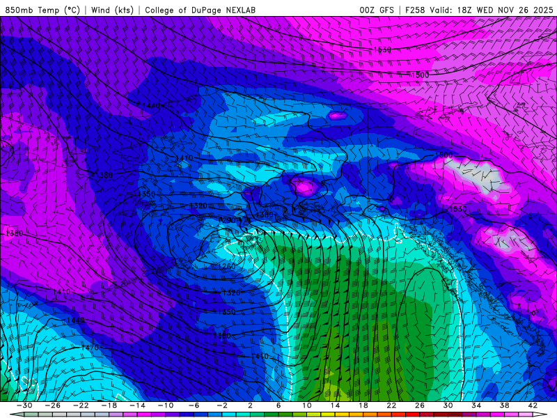557x418 pixels.
Task: Click the -30 color scale label
Action: pos(24,405)
